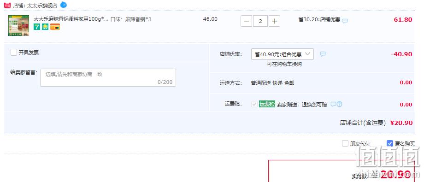This screenshot has height=182, width=424.
Task: Open the 太太乐麻辣香锅调料 product title link
Action: 71,19
